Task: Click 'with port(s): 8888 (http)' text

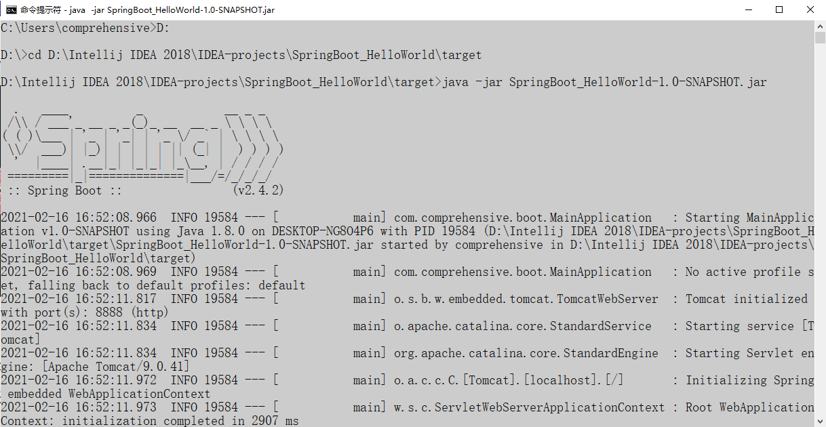Action: click(85, 312)
